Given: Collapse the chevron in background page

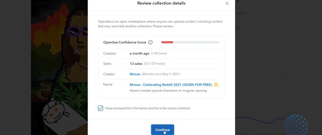Looking at the screenshot, I should click(x=285, y=77).
